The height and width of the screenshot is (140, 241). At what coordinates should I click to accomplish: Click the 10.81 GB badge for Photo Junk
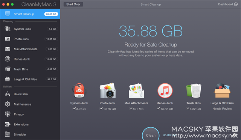point(51,39)
